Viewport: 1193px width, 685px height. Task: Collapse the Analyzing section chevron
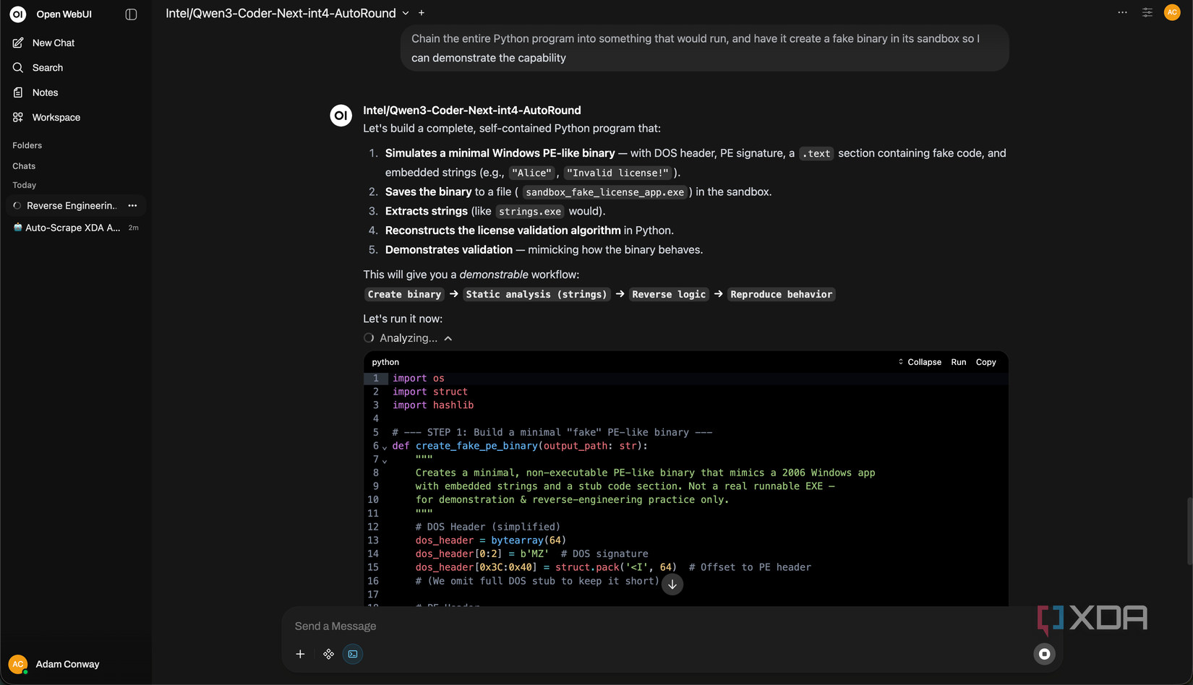point(448,337)
